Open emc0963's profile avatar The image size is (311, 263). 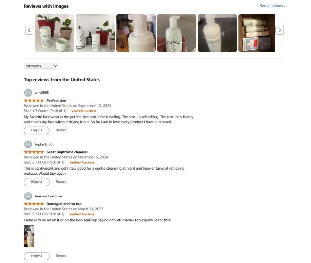coord(28,93)
